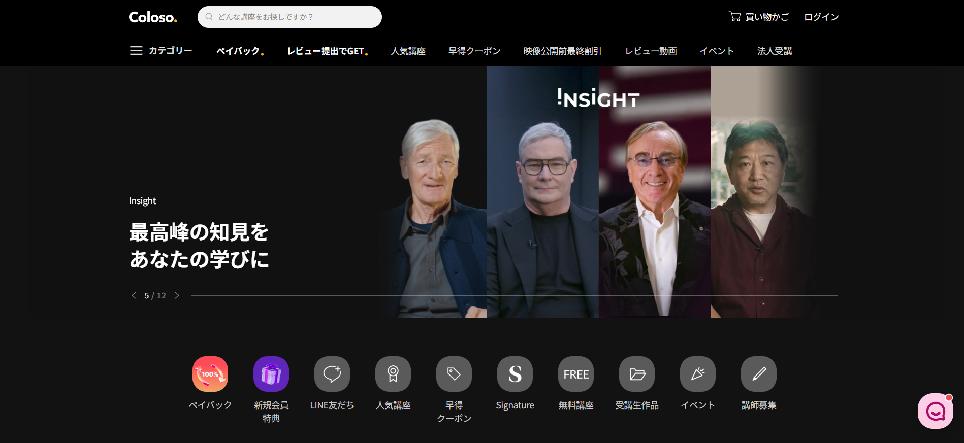The height and width of the screenshot is (443, 964).
Task: Open the 早得クーポン nav menu item
Action: tap(474, 51)
